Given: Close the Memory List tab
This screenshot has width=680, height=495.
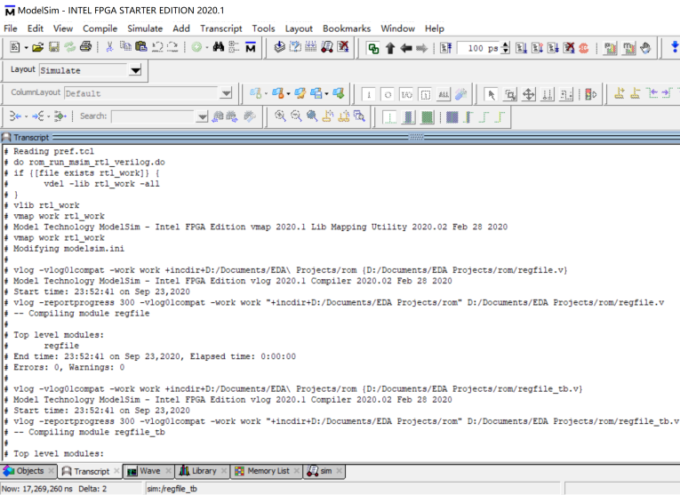Looking at the screenshot, I should tap(297, 471).
